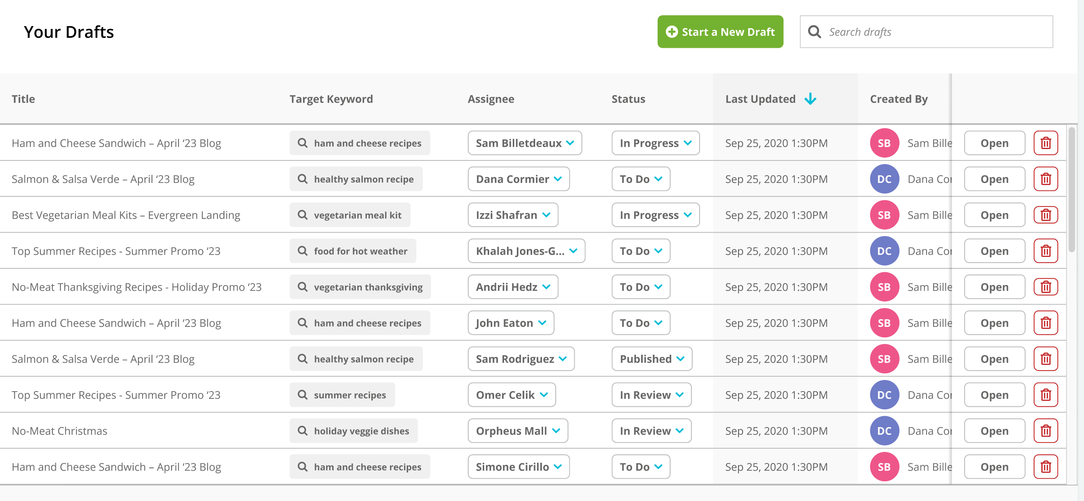Open the draft assigned to Sam Billetdeaux
The width and height of the screenshot is (1084, 501).
pyautogui.click(x=994, y=143)
